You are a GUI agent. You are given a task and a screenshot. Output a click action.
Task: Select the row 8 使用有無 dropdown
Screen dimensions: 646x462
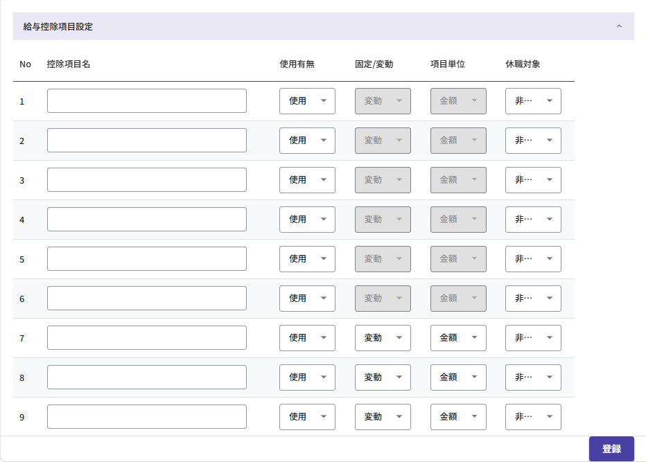[x=307, y=377]
